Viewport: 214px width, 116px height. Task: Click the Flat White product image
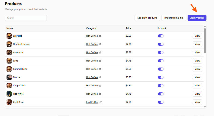[9, 94]
